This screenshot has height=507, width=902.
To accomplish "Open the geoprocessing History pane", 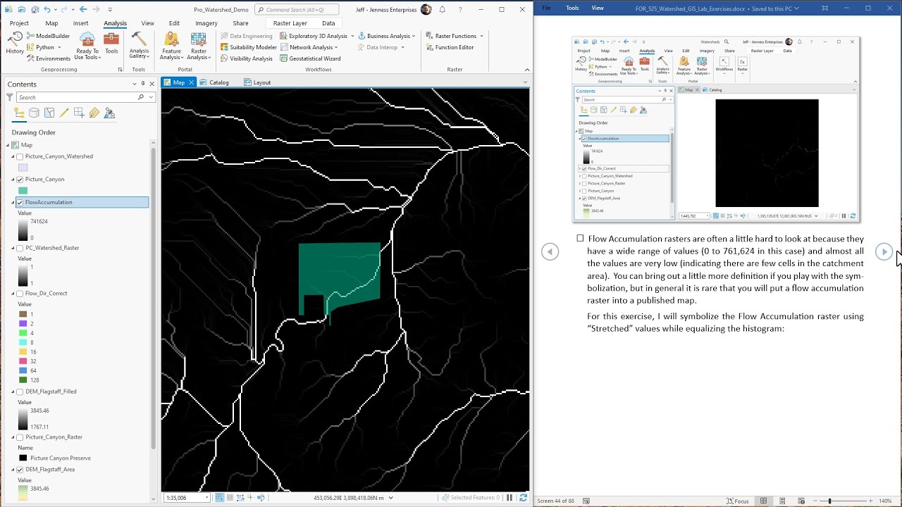I will [15, 44].
